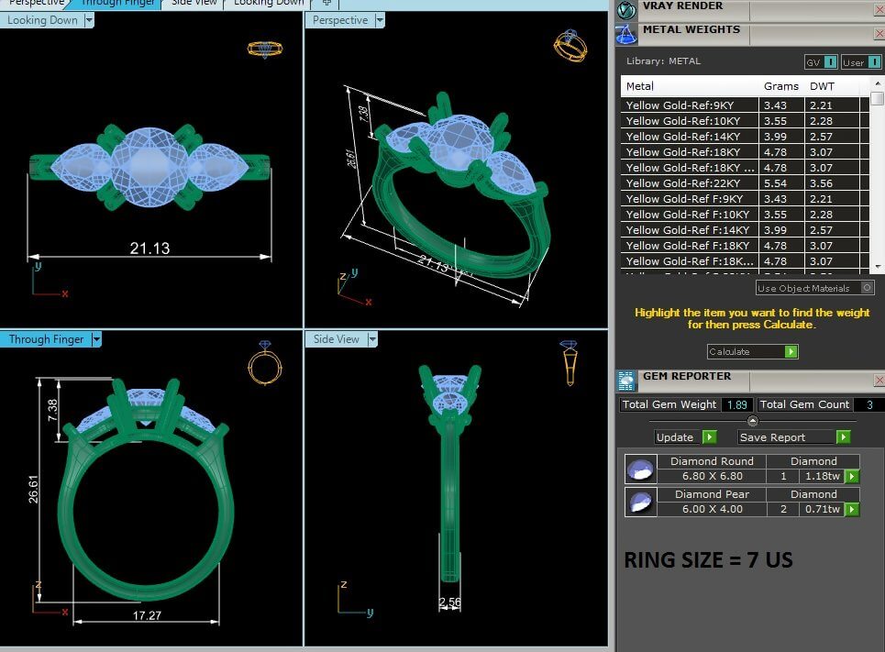Viewport: 885px width, 652px height.
Task: Open the Looking Down viewport dropdown arrow
Action: (x=89, y=20)
